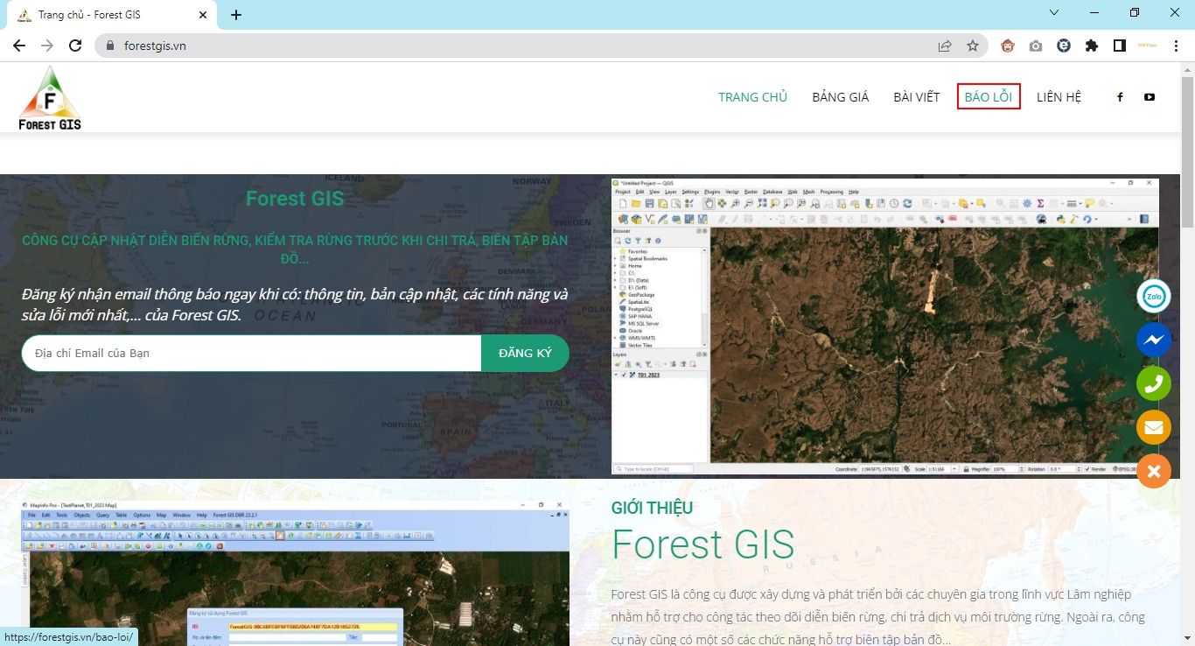Navigate to the LIÊN HỆ page

point(1059,97)
